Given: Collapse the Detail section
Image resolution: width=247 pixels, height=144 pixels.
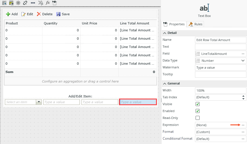Looking at the screenshot, I should point(165,33).
